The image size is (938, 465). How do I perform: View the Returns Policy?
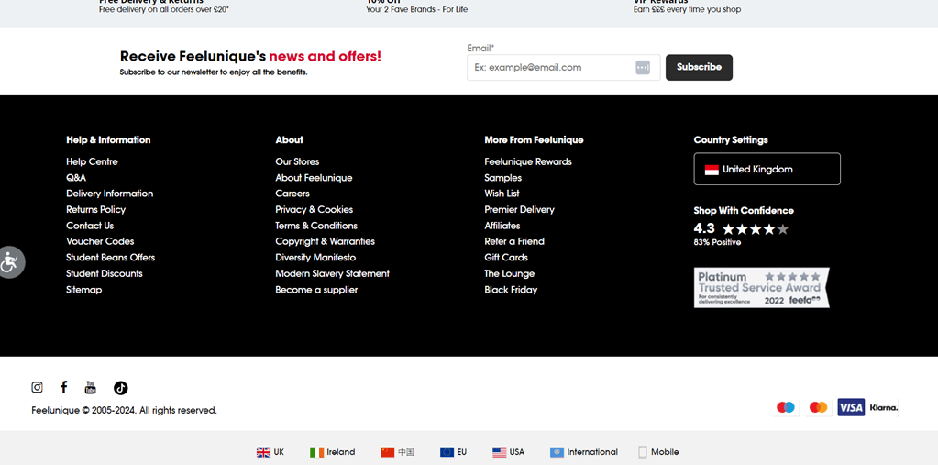click(95, 209)
